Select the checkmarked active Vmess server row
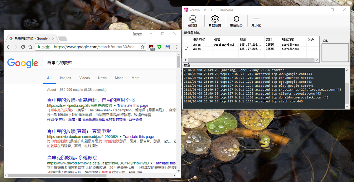The width and height of the screenshot is (354, 182). tap(251, 49)
